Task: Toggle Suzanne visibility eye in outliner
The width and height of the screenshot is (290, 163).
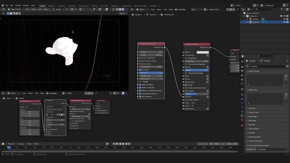Action: point(284,22)
